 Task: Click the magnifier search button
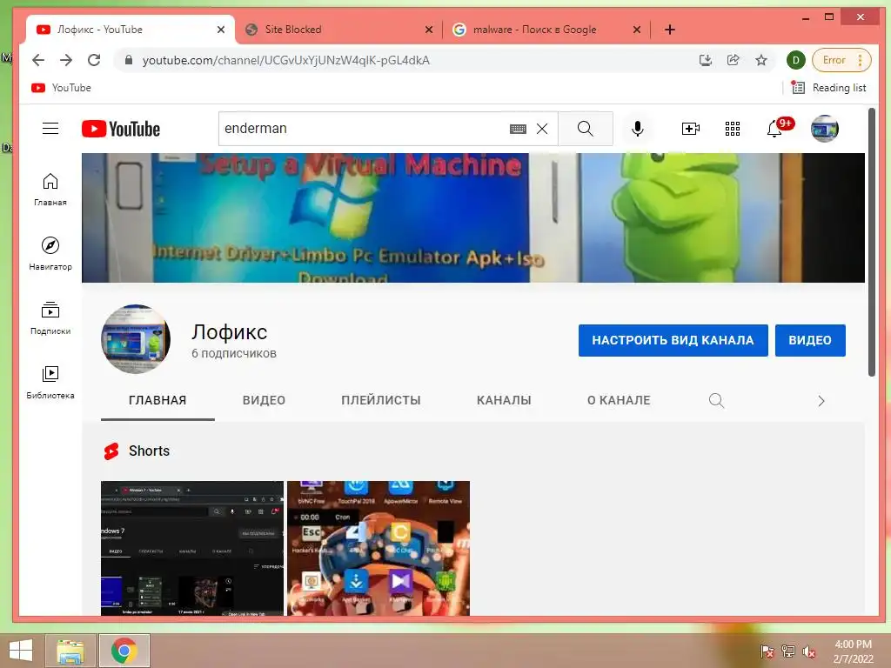(x=586, y=129)
